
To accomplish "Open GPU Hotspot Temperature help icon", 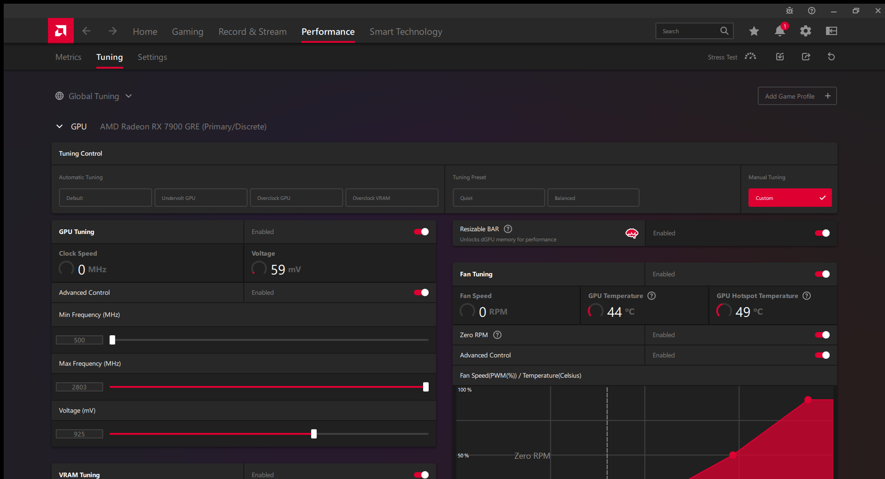I will pos(807,296).
